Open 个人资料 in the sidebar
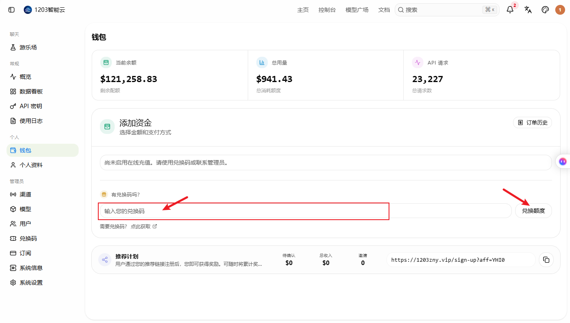 coord(43,165)
